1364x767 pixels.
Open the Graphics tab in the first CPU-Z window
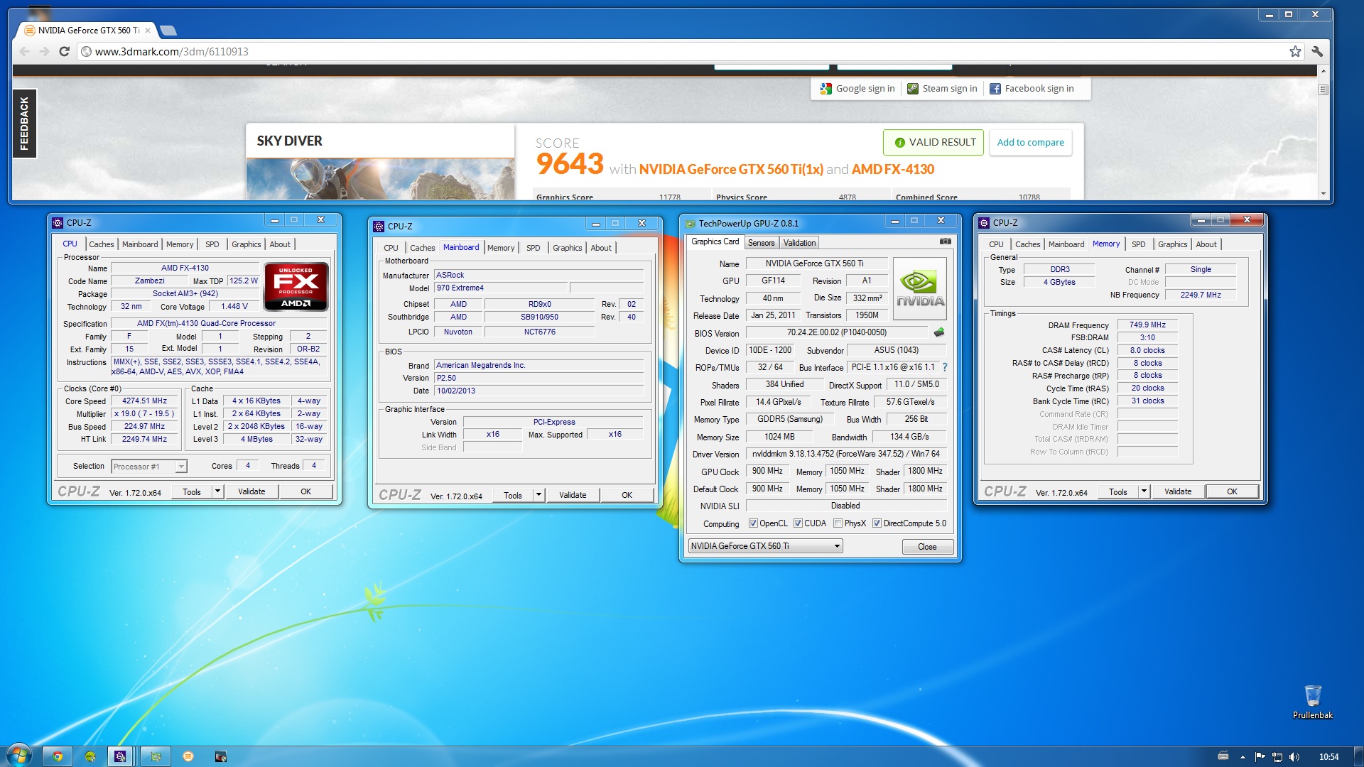click(246, 244)
